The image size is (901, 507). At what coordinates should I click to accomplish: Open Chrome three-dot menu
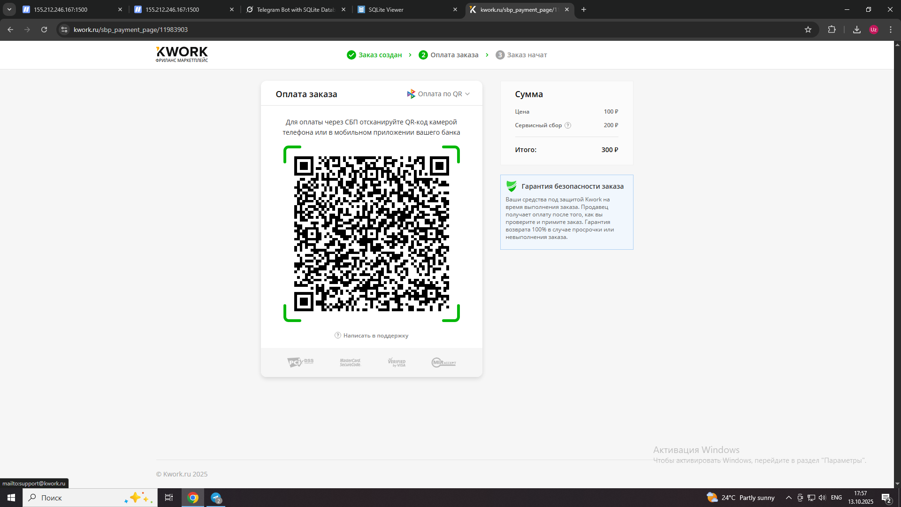[x=891, y=30]
